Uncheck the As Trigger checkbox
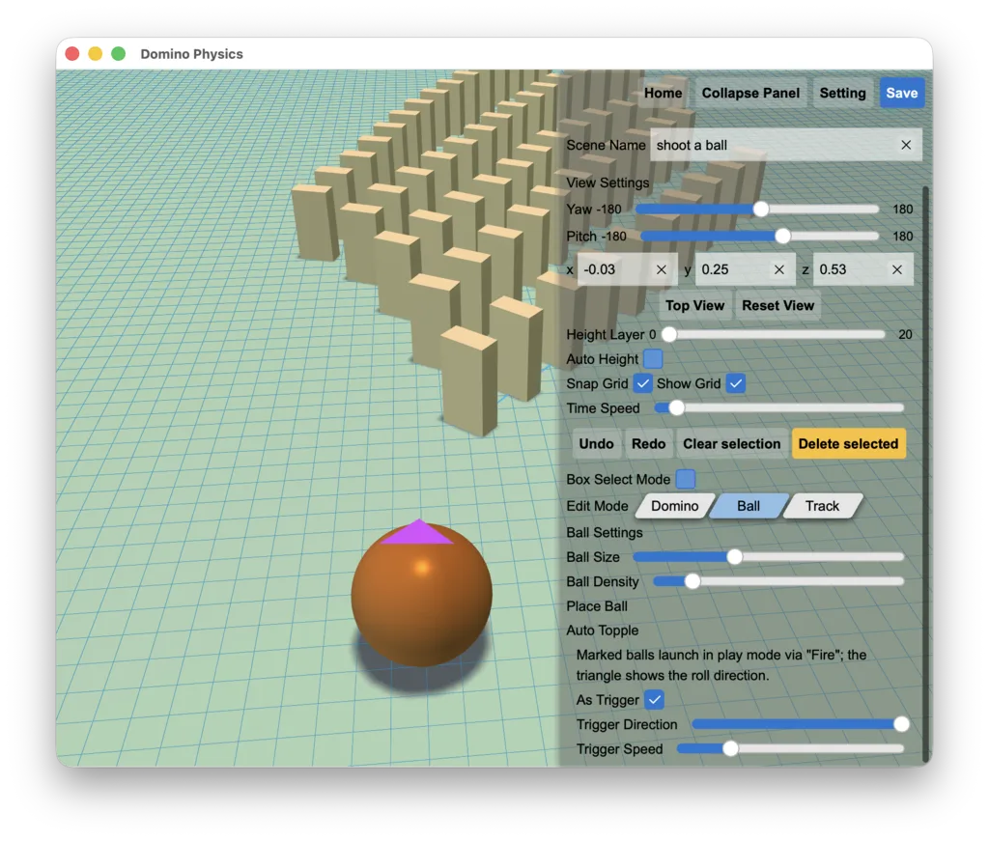 coord(655,700)
